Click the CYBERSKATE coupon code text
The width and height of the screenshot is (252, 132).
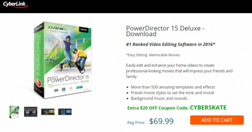pyautogui.click(x=208, y=108)
